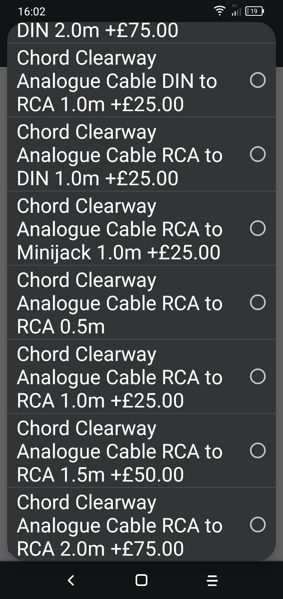Image resolution: width=283 pixels, height=599 pixels.
Task: Tap the 4G signal strength icon
Action: point(236,11)
